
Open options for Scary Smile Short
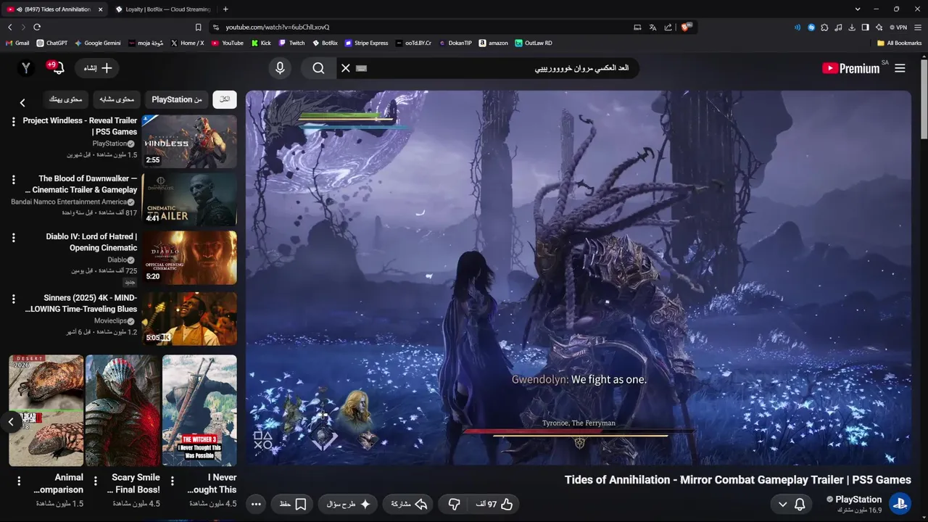96,481
